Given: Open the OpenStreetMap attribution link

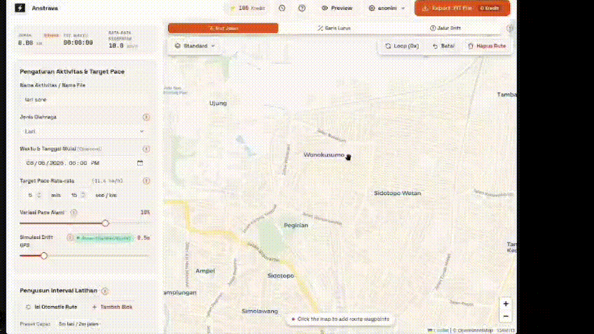Looking at the screenshot, I should (475, 331).
